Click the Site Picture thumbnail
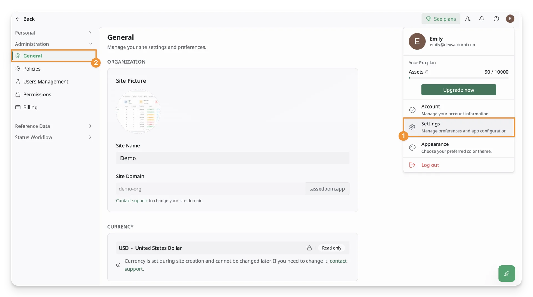 tap(138, 111)
